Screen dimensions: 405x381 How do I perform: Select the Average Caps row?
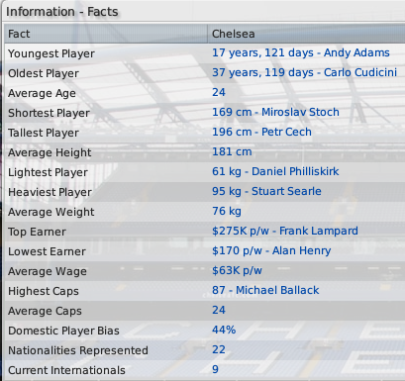click(205, 311)
